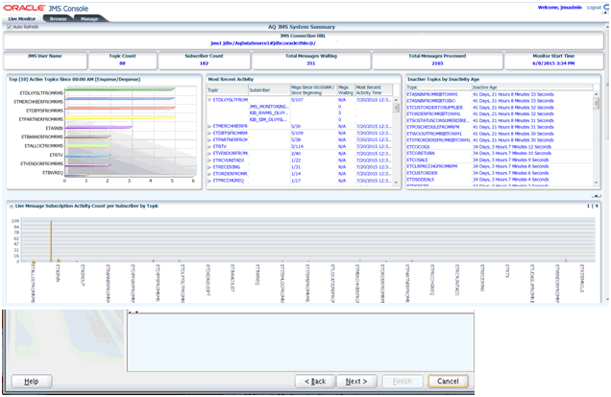Open the Manage tab
611x397 pixels.
point(88,17)
